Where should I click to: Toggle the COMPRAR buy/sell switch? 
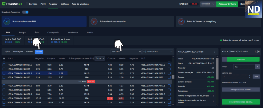click(241, 59)
